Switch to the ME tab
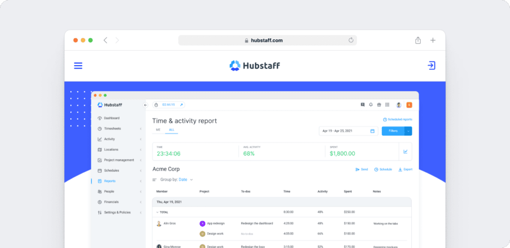The height and width of the screenshot is (248, 510). [x=158, y=129]
